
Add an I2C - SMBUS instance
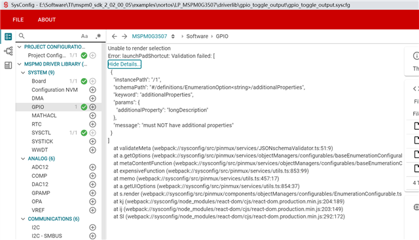tap(92, 236)
